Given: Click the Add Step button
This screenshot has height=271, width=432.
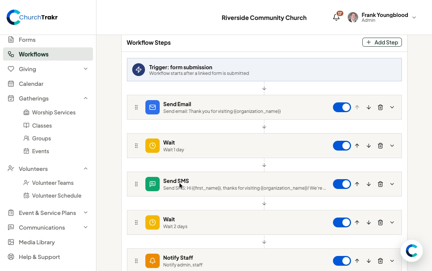Looking at the screenshot, I should click(x=382, y=43).
